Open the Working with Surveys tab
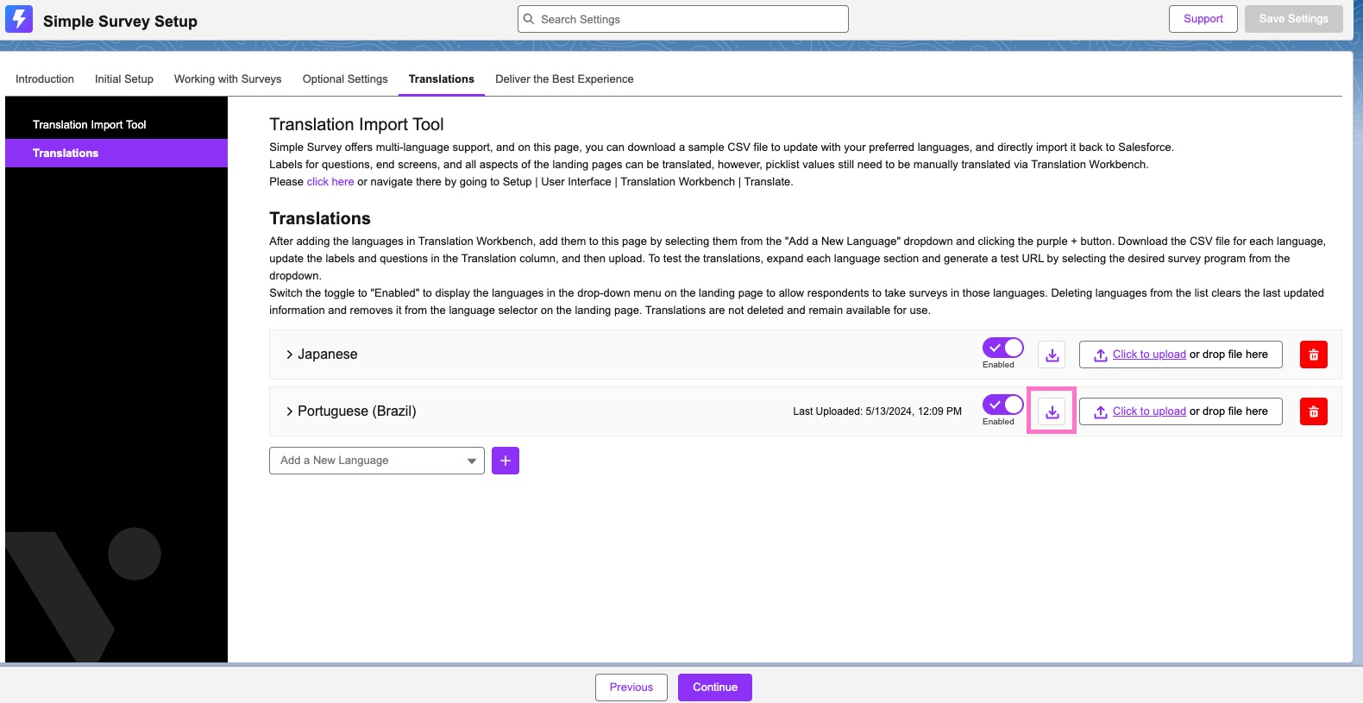This screenshot has height=703, width=1363. click(228, 79)
